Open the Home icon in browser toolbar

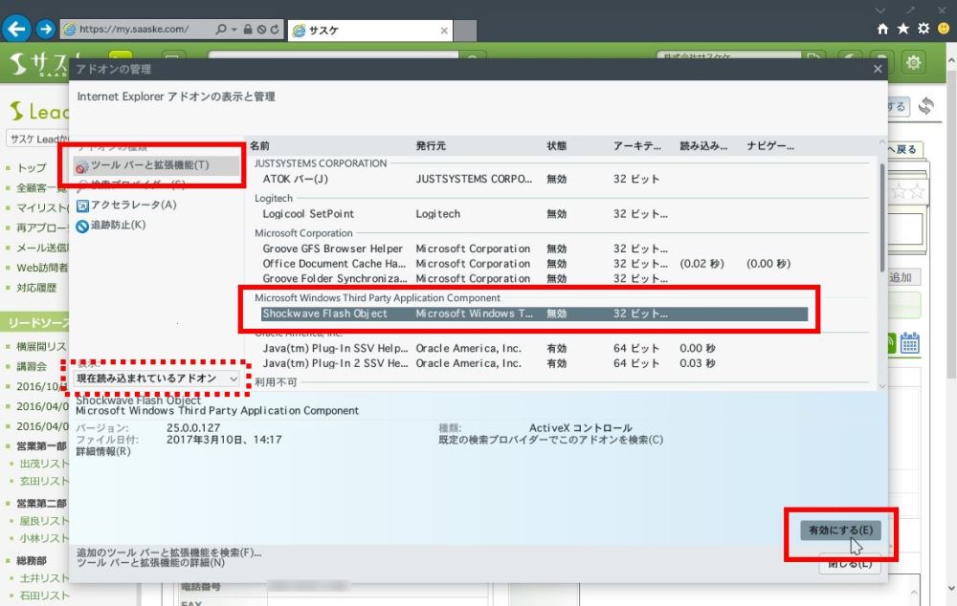(883, 29)
